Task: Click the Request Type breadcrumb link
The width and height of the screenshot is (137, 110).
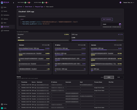Action: click(39, 7)
